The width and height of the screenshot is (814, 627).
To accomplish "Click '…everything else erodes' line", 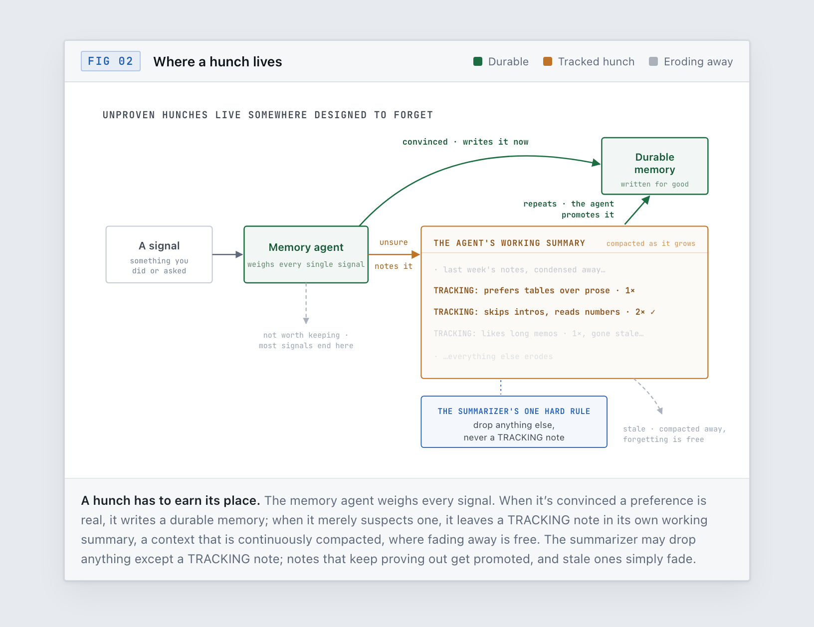I will pyautogui.click(x=493, y=357).
